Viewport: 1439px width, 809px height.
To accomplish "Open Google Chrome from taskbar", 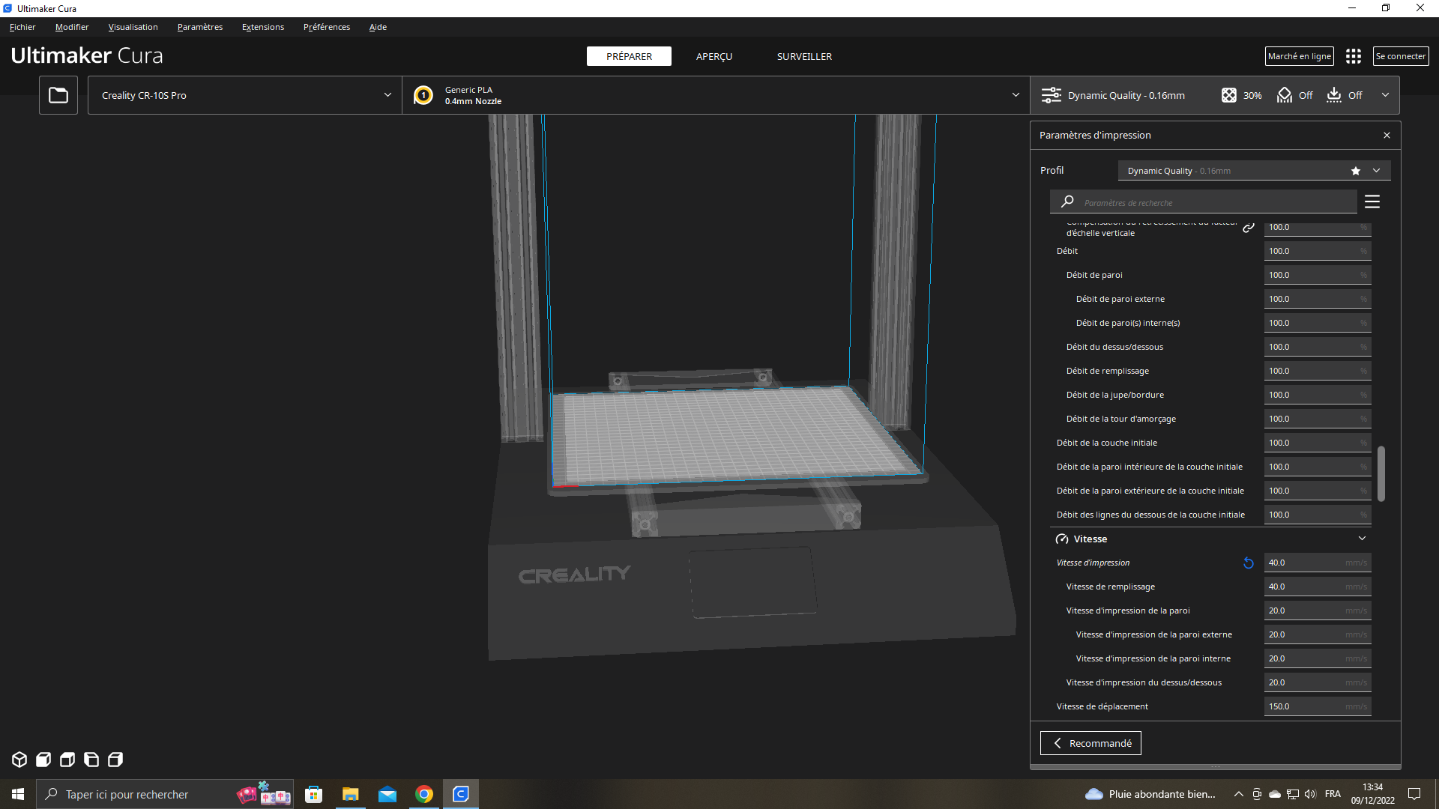I will click(423, 794).
